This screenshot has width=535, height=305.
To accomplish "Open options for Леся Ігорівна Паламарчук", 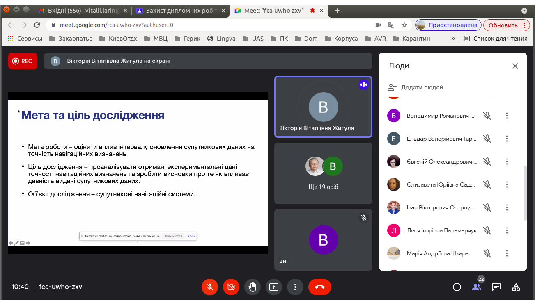I will [507, 230].
